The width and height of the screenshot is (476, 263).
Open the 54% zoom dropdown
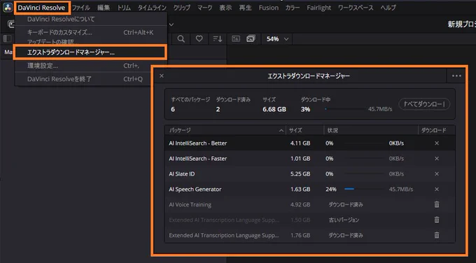(277, 39)
